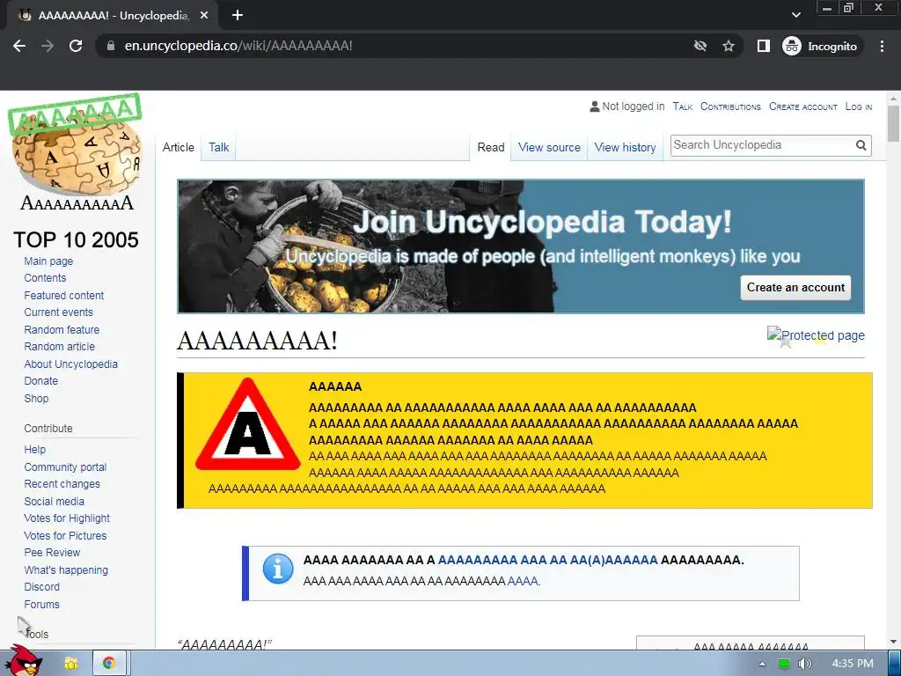The width and height of the screenshot is (901, 676).
Task: Click the crossed-eye tracking protection icon
Action: pos(700,46)
